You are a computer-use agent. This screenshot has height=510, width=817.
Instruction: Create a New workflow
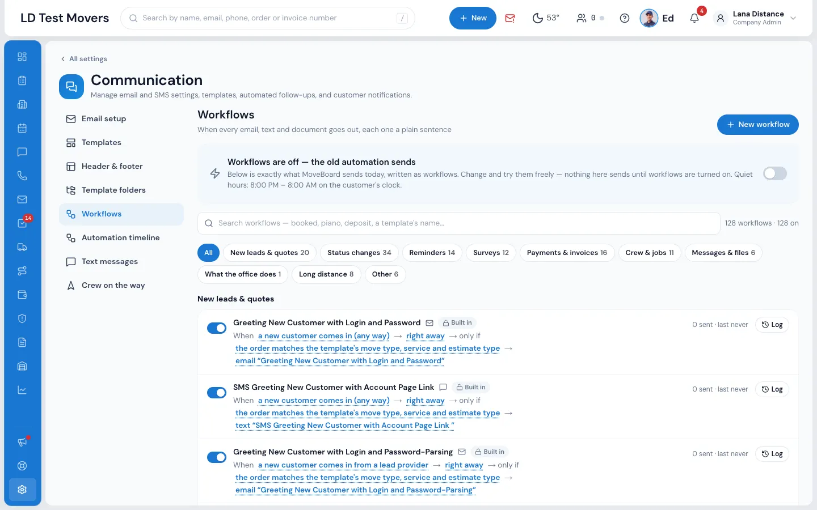(758, 125)
